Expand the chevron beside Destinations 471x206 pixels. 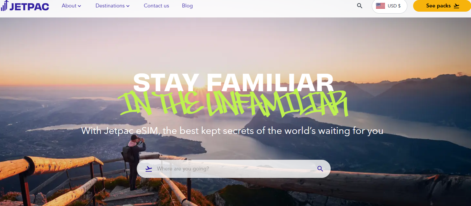pos(128,6)
